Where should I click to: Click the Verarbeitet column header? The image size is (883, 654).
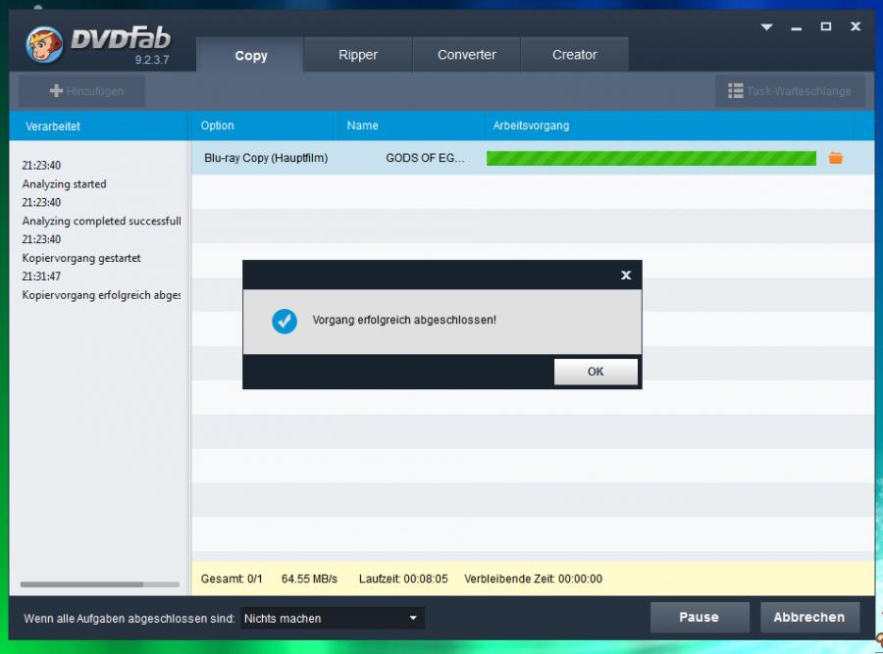pos(99,126)
